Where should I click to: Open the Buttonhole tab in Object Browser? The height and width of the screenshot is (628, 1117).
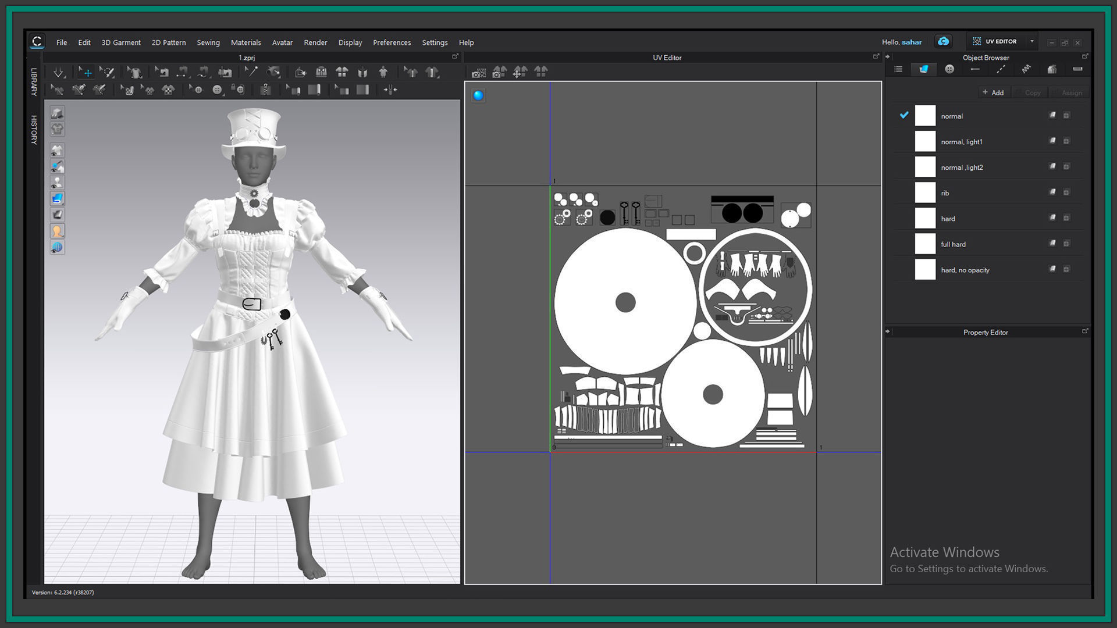[975, 69]
